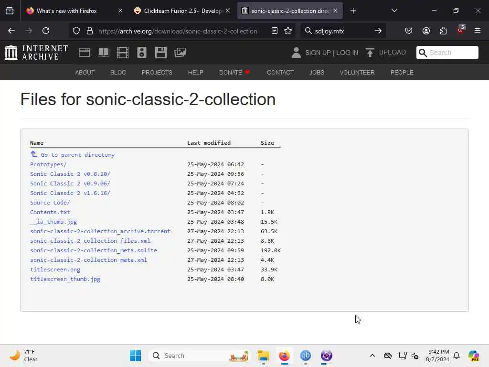This screenshot has width=489, height=367.
Task: Open Internet Archive video icon
Action: coord(123,53)
